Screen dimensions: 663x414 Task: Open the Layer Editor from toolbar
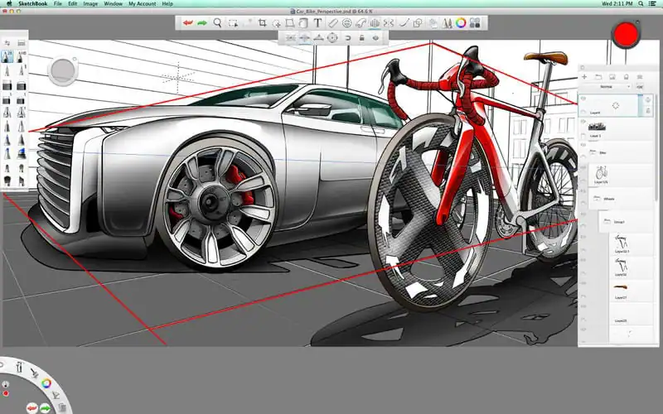tap(433, 23)
